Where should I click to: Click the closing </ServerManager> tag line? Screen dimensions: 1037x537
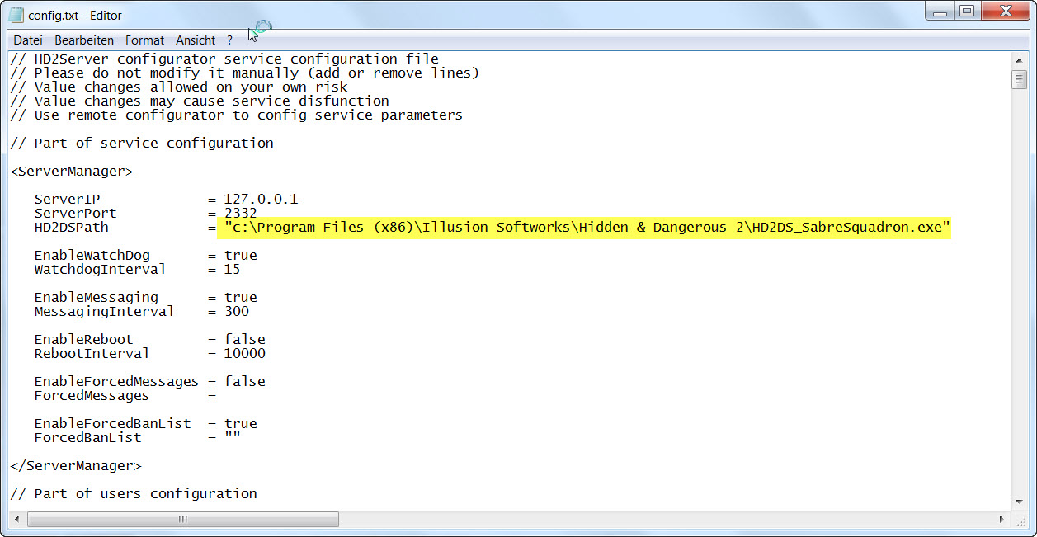point(76,466)
